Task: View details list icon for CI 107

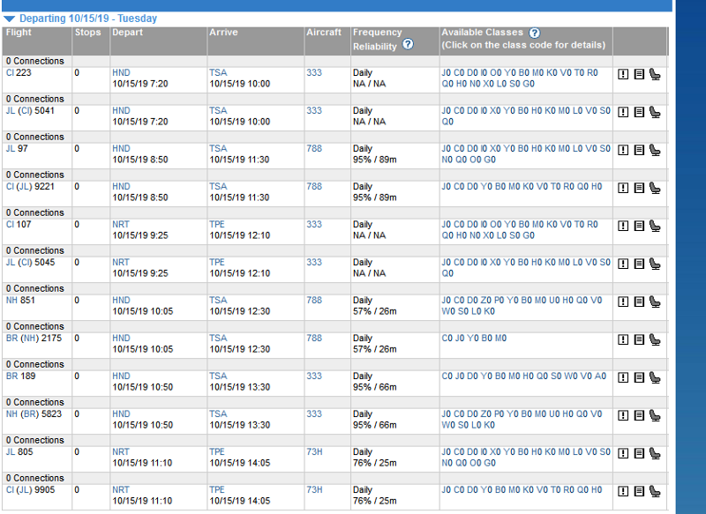Action: pos(639,226)
